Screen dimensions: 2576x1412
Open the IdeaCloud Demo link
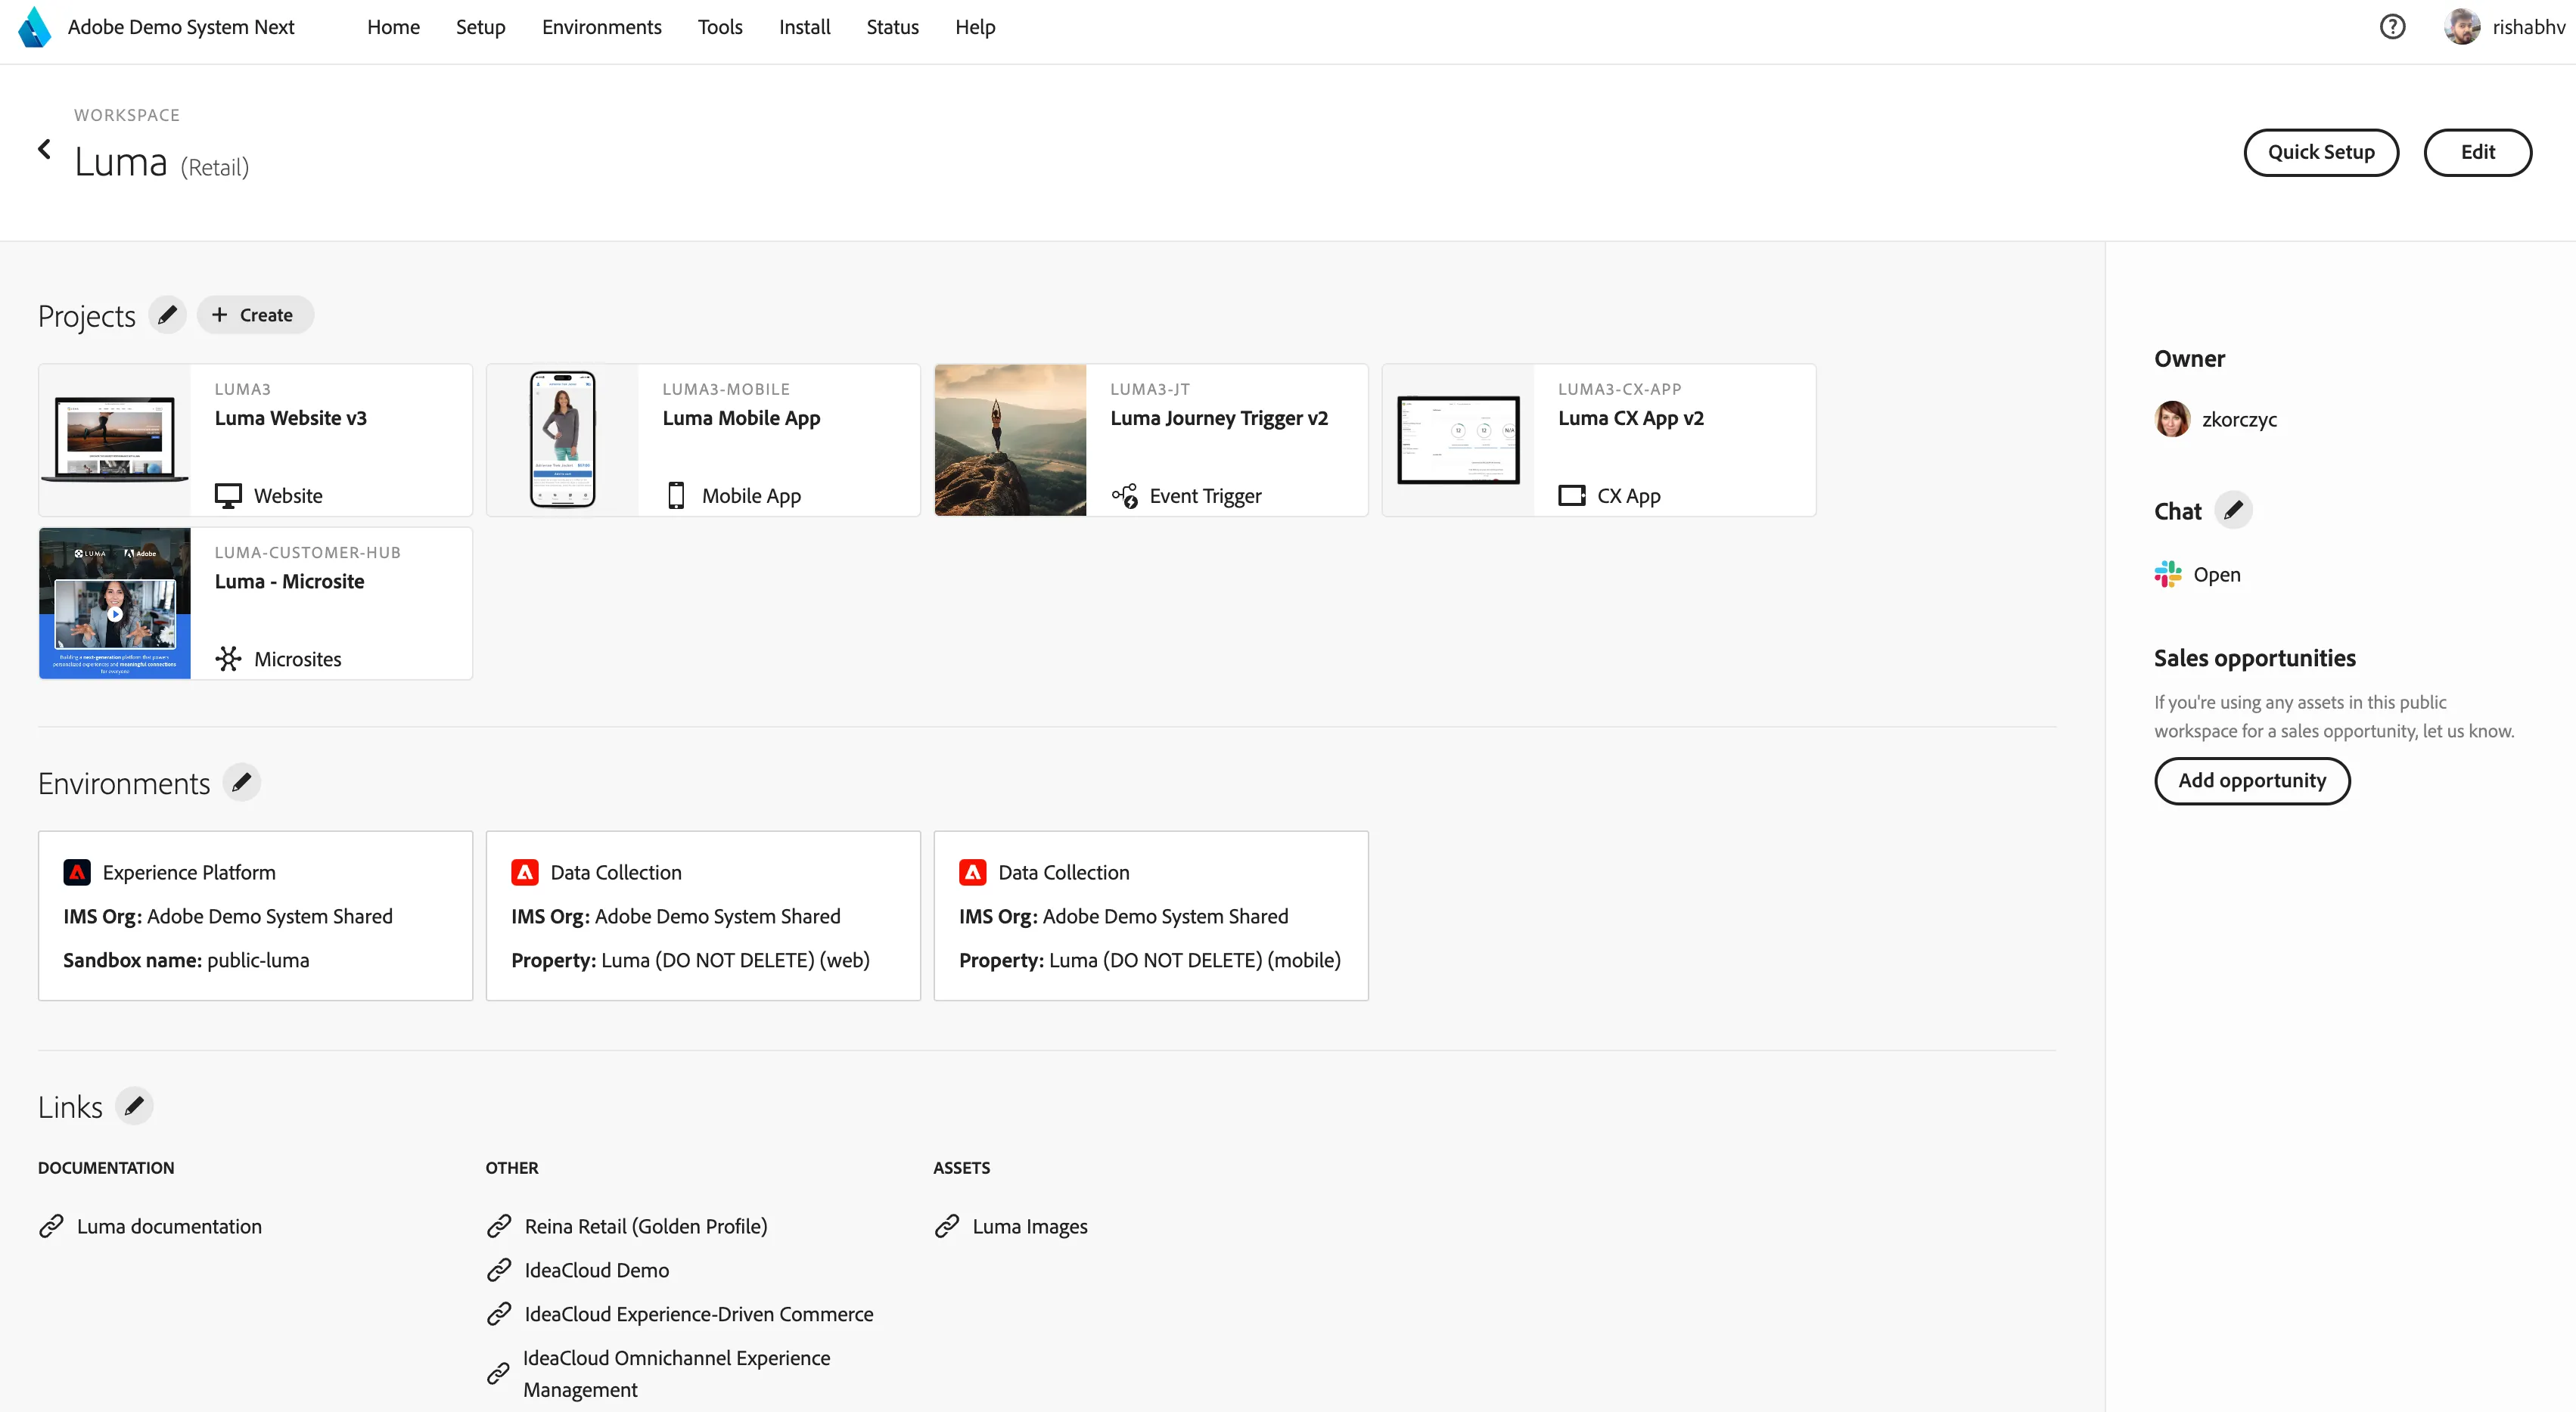tap(596, 1270)
